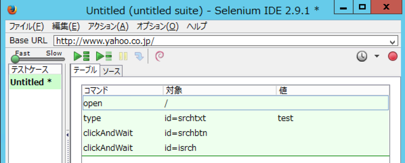Switch to the テーブル tab
The width and height of the screenshot is (405, 163).
(x=85, y=70)
